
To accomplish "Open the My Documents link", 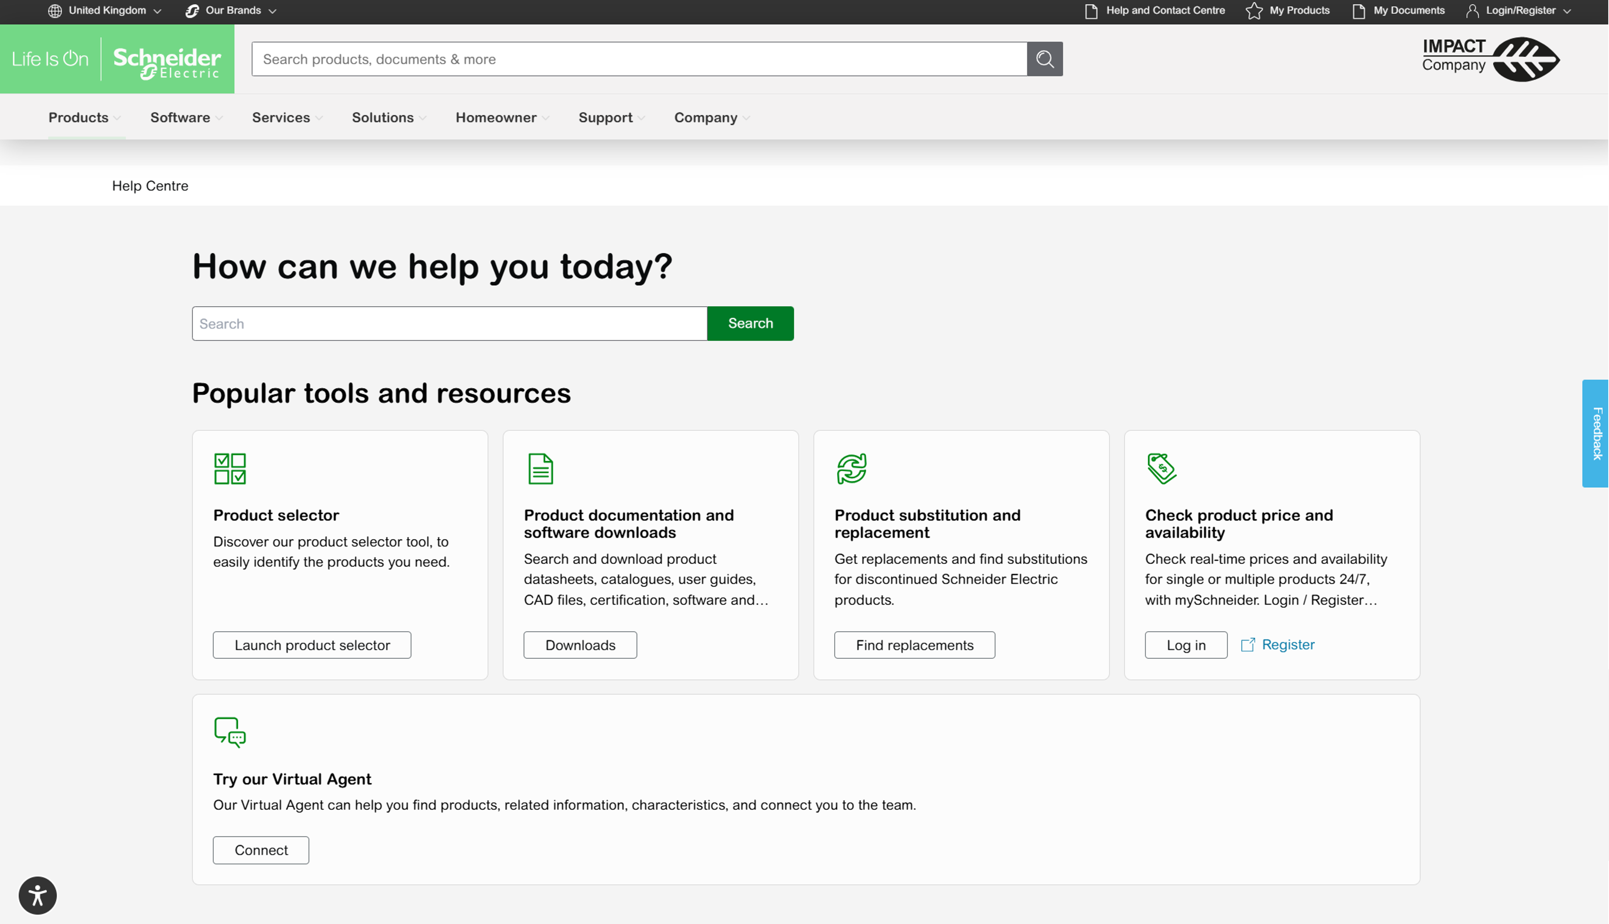I will 1410,11.
